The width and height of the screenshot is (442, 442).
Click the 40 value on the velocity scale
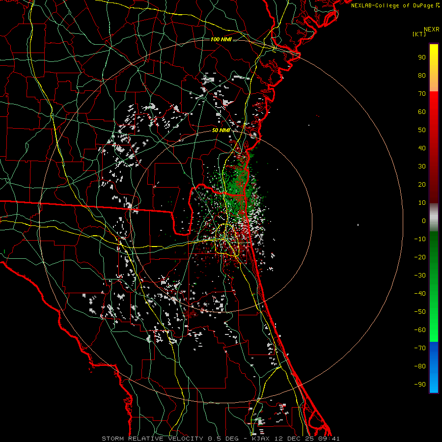[x=422, y=148]
